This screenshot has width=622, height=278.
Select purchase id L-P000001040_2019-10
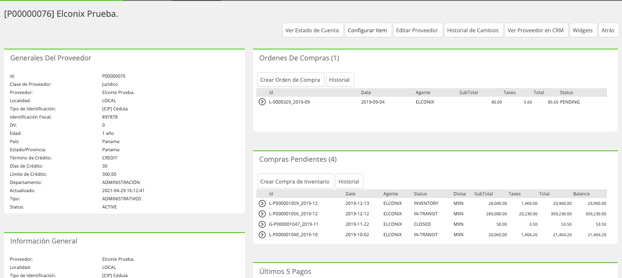(x=293, y=235)
